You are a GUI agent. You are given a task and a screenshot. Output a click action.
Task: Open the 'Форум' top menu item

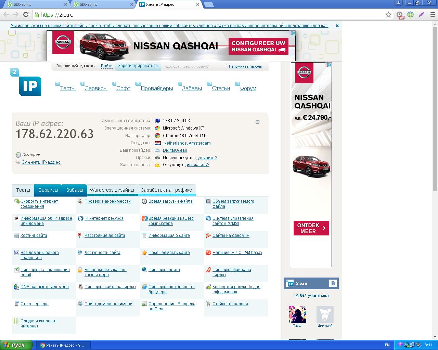point(248,88)
